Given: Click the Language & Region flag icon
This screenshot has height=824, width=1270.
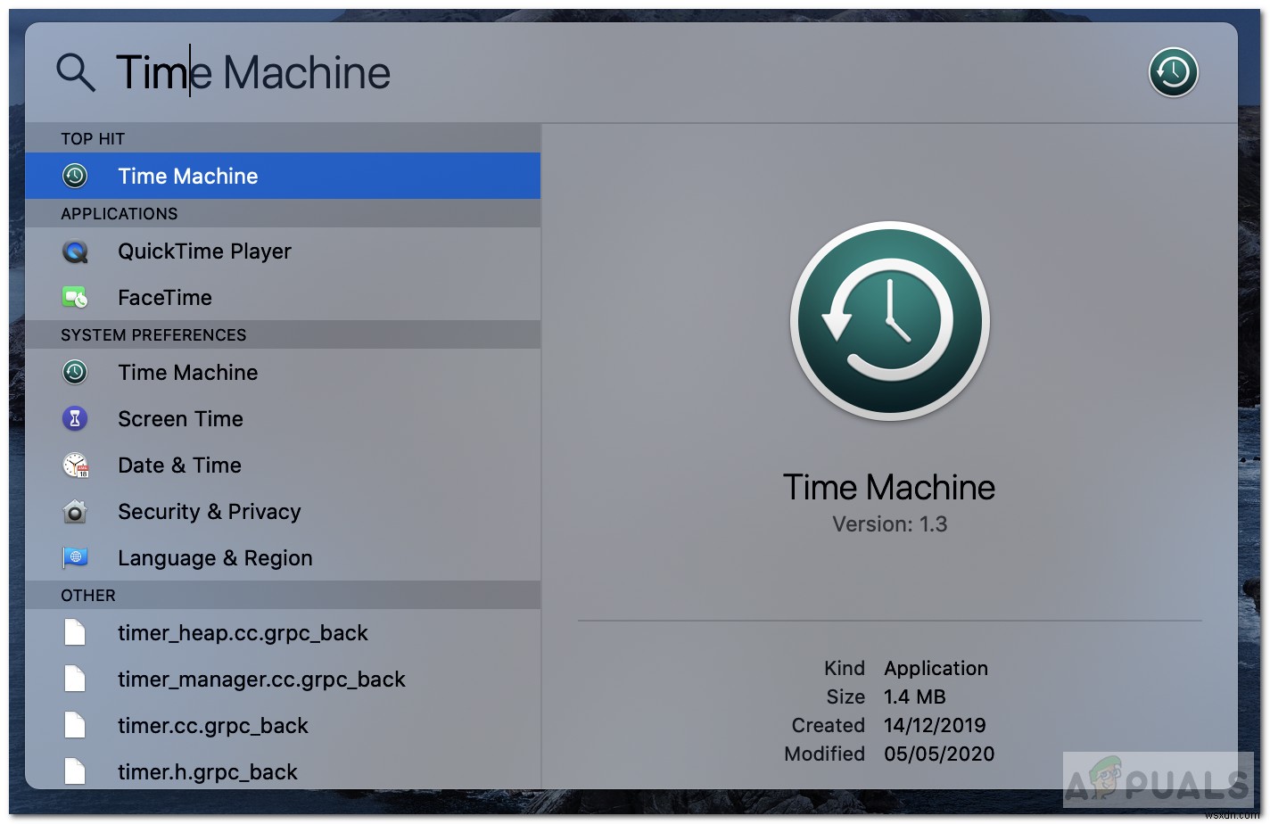Looking at the screenshot, I should tap(75, 557).
